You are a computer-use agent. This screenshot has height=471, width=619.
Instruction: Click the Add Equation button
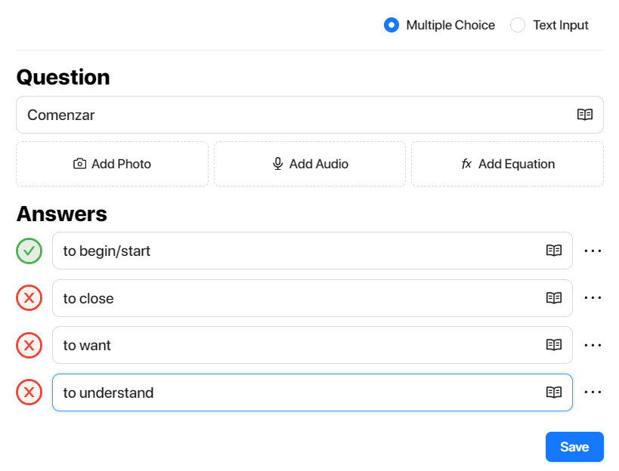[507, 164]
